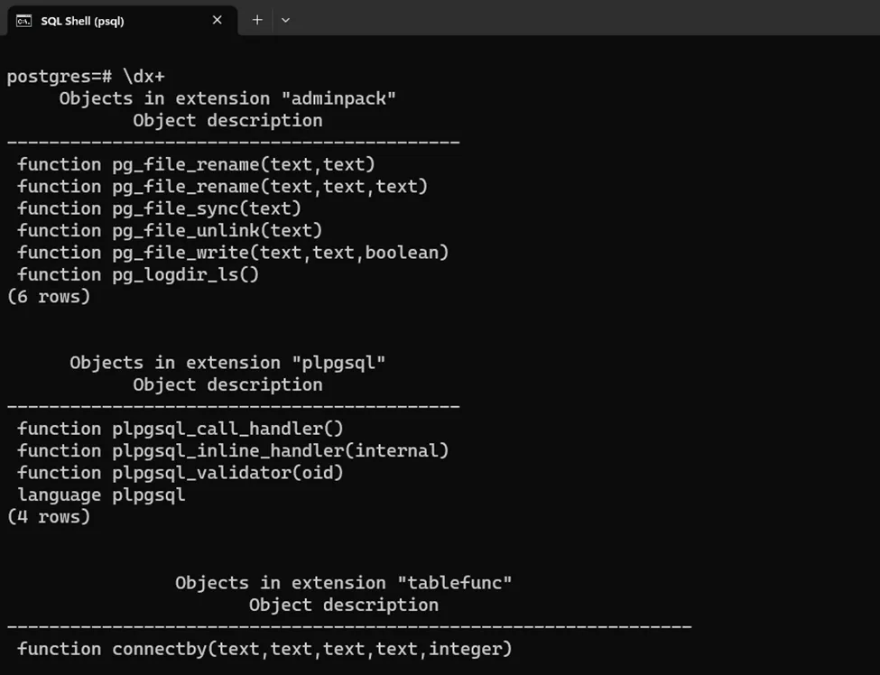Click the plpgsql_validator(oid) function line
This screenshot has height=675, width=880.
181,472
